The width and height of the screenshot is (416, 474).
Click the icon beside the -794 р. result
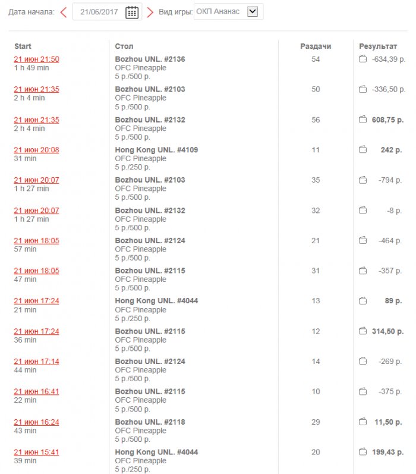point(363,181)
